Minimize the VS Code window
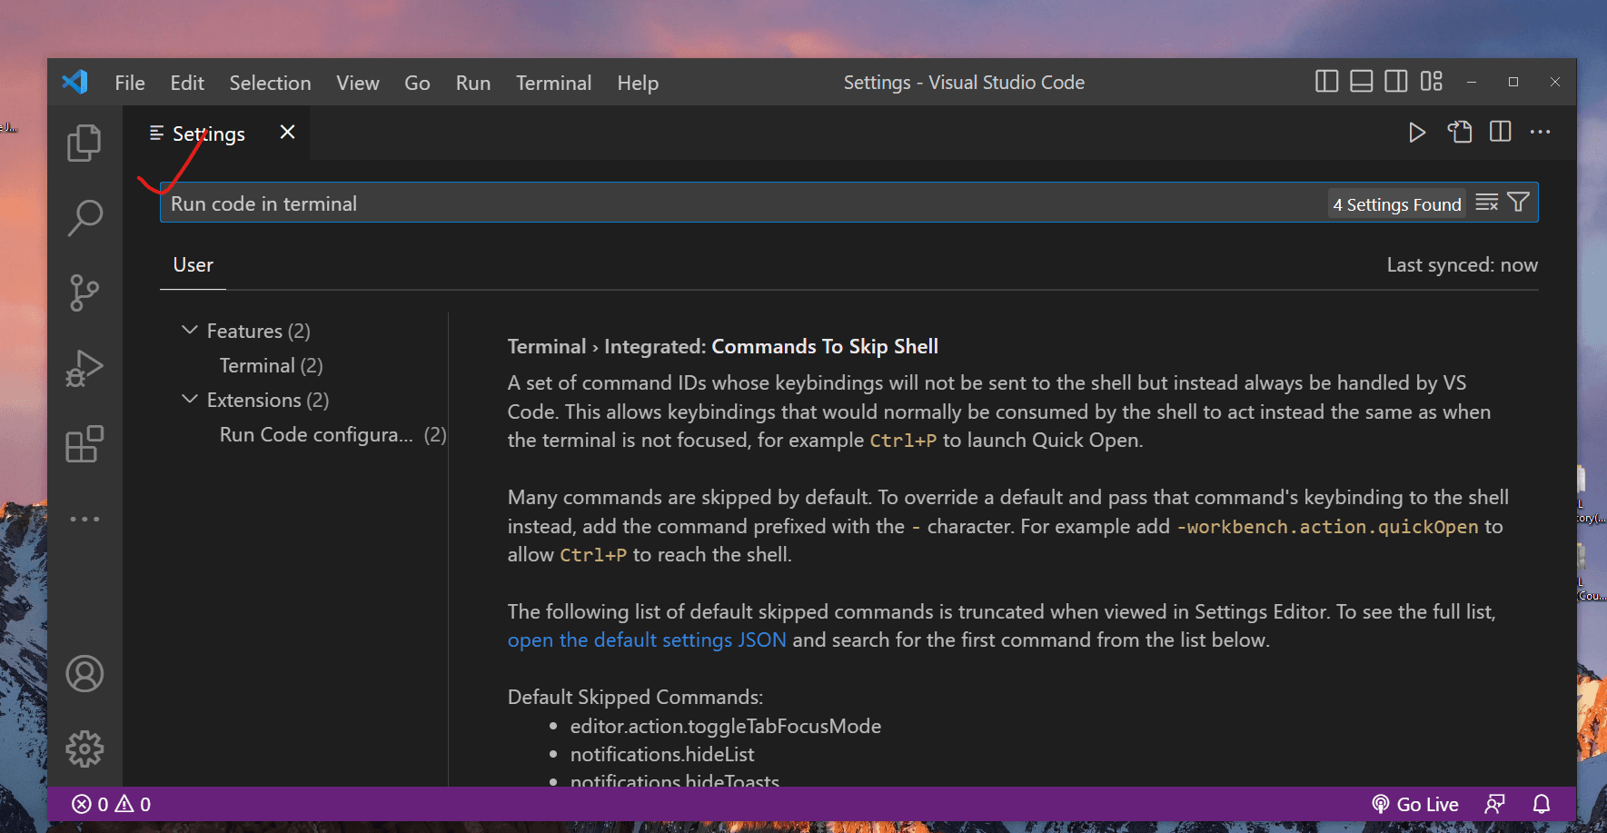The height and width of the screenshot is (833, 1607). (1472, 82)
